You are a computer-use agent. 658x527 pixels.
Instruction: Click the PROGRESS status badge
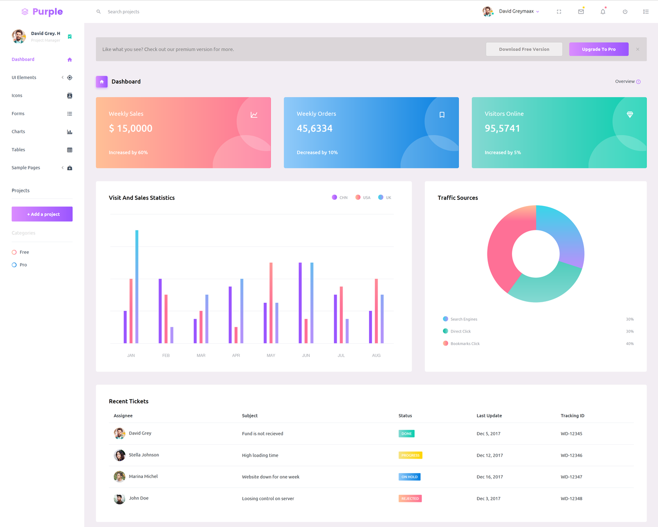coord(410,455)
